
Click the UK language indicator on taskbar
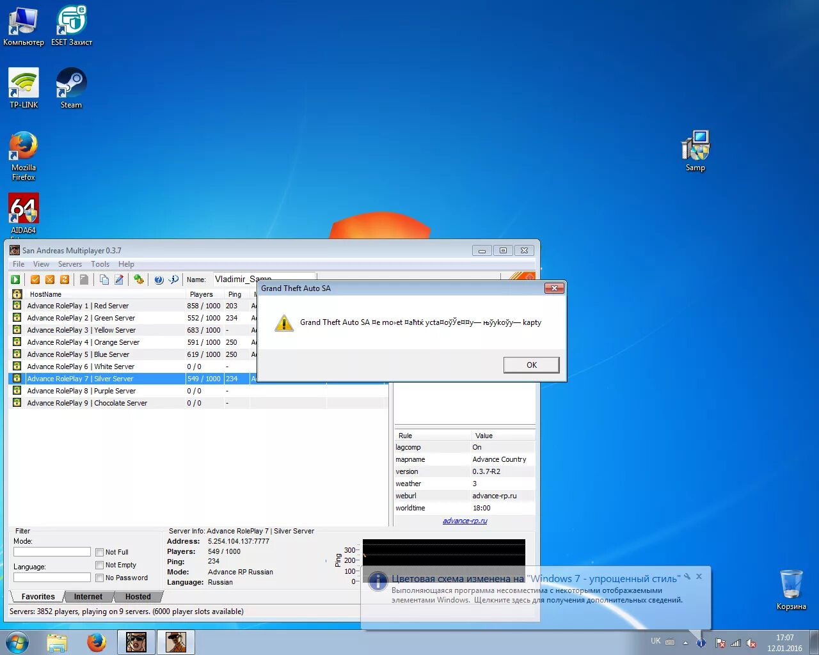pyautogui.click(x=656, y=641)
